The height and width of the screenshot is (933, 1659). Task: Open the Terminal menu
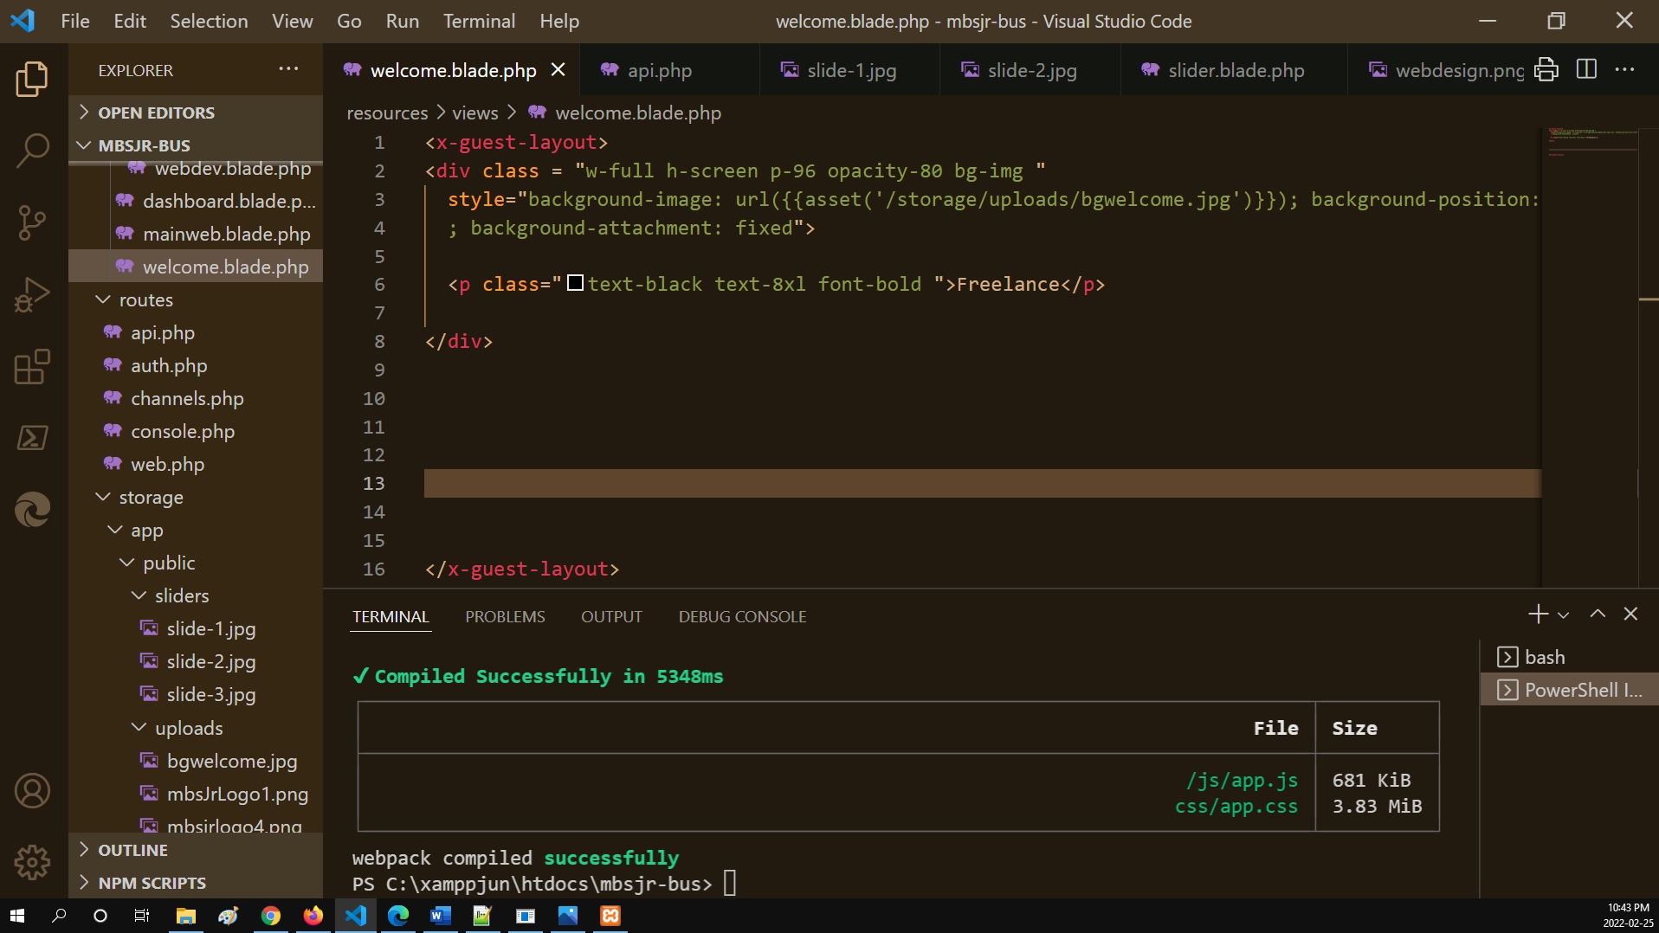[x=479, y=21]
